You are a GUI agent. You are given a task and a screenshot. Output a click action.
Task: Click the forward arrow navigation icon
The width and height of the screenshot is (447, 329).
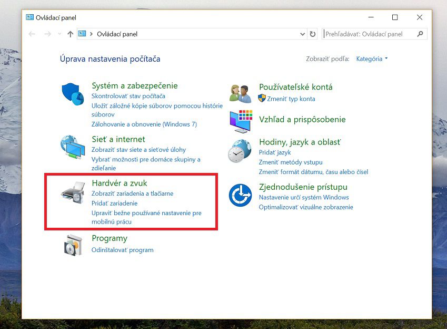point(47,34)
